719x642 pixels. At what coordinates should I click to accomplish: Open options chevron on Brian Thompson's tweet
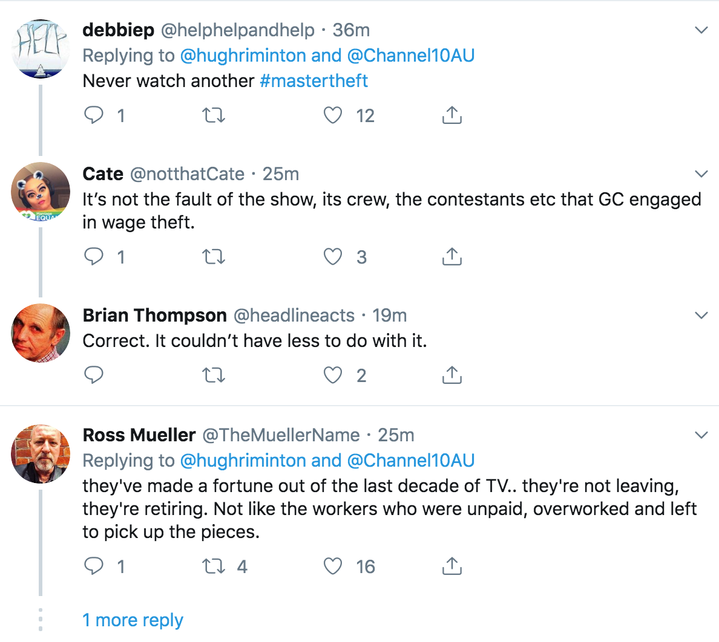tap(701, 316)
